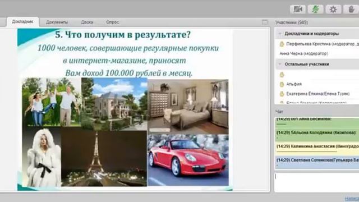Click the Eiffel Tower night photo
This screenshot has width=359, height=202.
pos(104,158)
